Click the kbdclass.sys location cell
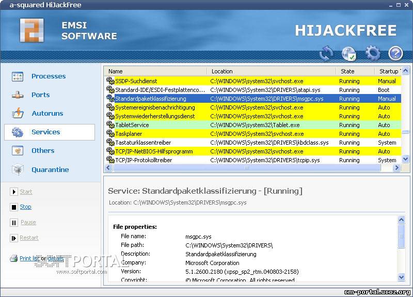This screenshot has height=297, width=413. [269, 143]
